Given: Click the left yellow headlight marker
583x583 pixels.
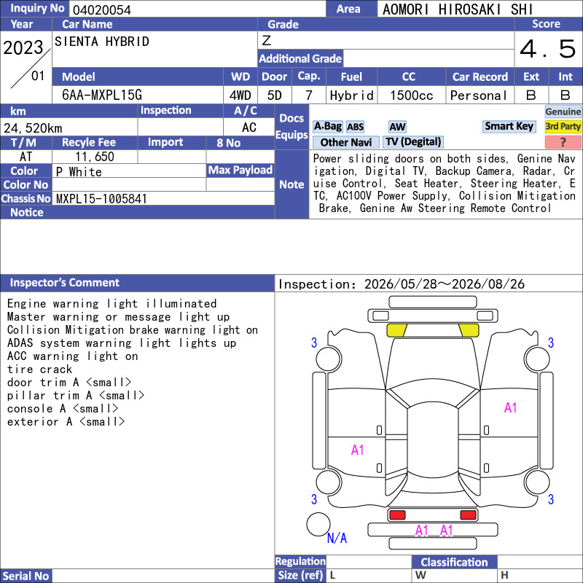Looking at the screenshot, I should 396,330.
